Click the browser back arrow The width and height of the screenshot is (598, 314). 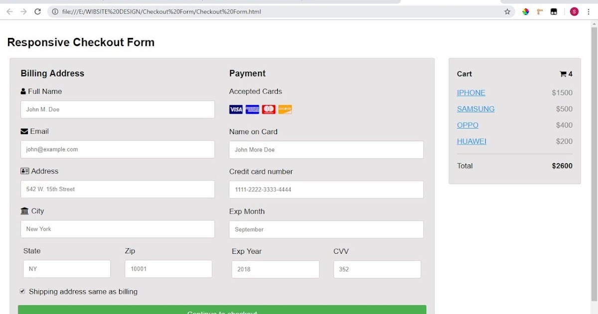click(9, 11)
